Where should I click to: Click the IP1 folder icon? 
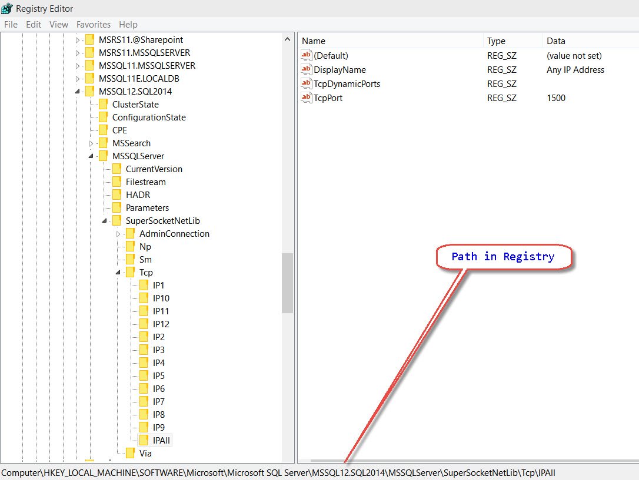coord(144,285)
